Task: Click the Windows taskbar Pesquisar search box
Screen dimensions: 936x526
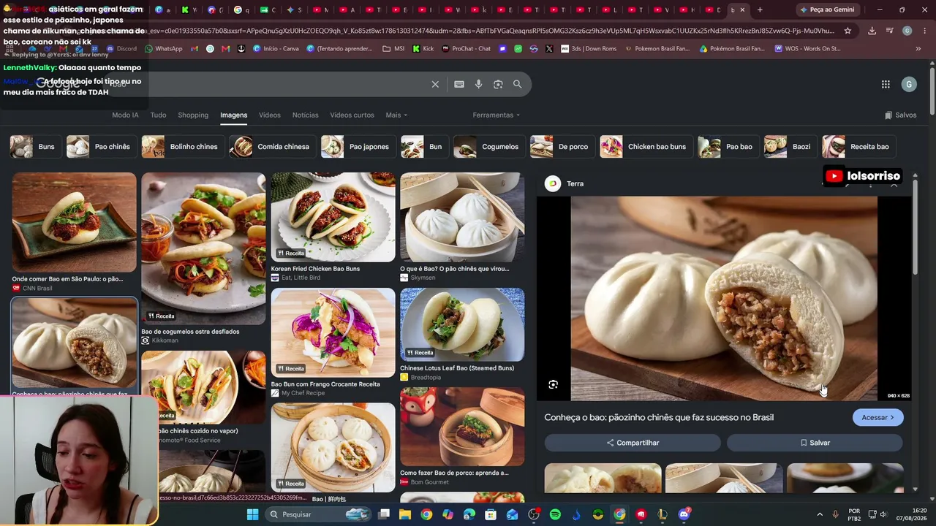Action: [x=318, y=514]
